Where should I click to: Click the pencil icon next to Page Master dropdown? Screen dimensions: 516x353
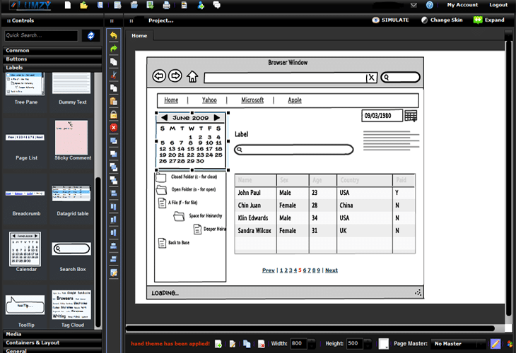[x=496, y=344]
